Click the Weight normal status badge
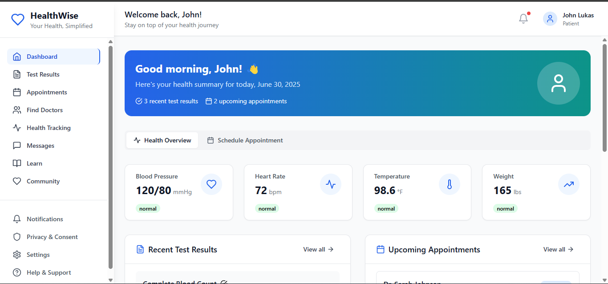The width and height of the screenshot is (608, 284). point(505,208)
